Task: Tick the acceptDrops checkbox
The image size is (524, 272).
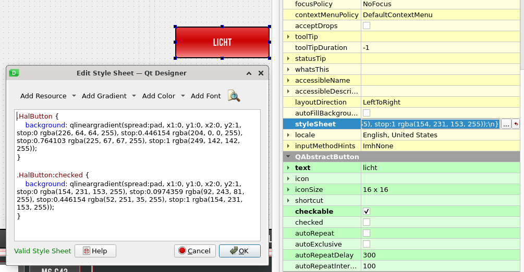Action: (367, 25)
